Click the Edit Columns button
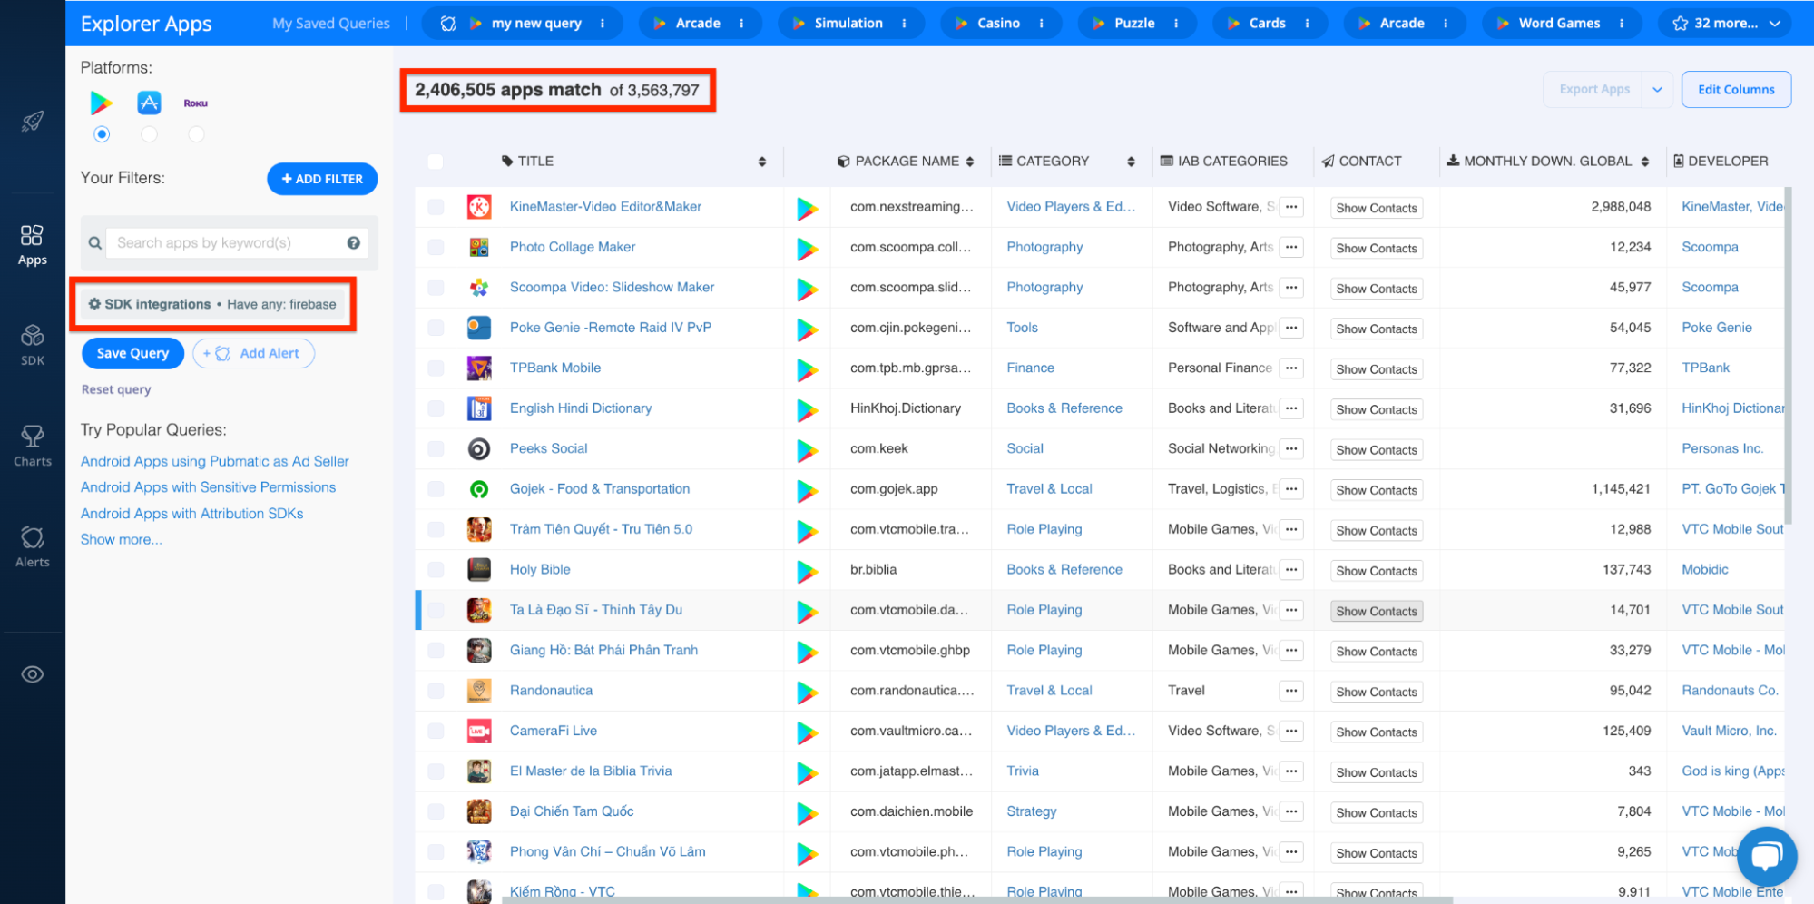Viewport: 1814px width, 904px height. pyautogui.click(x=1736, y=89)
